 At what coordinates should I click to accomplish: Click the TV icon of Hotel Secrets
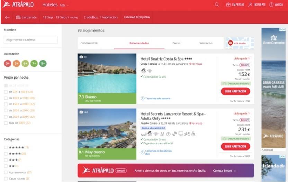coord(181,134)
